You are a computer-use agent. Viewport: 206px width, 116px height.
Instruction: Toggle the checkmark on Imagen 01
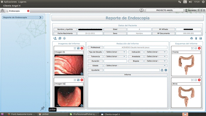click(82, 74)
